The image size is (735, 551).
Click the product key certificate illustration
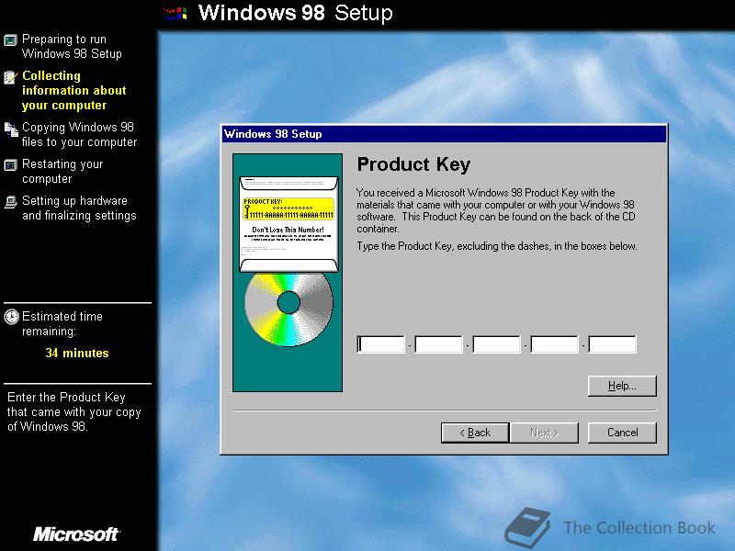pyautogui.click(x=288, y=224)
